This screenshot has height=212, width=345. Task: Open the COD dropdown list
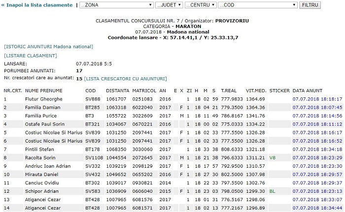tap(258, 5)
